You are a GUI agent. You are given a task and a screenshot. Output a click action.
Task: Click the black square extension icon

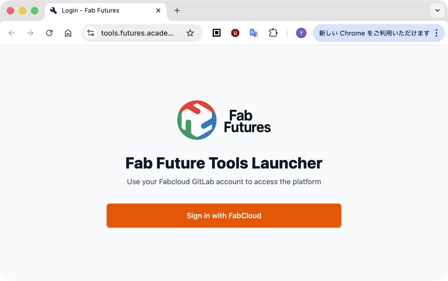coord(217,33)
